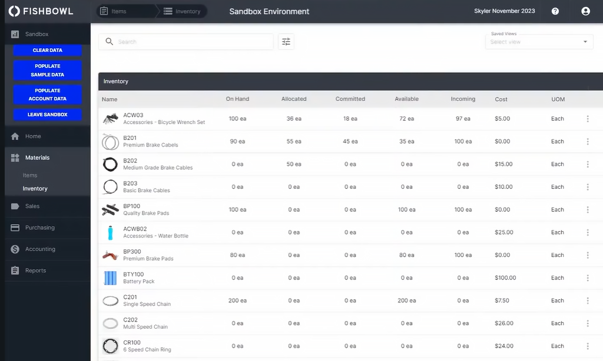
Task: Click the C202 Multi Speed Chain name
Action: coord(145,323)
